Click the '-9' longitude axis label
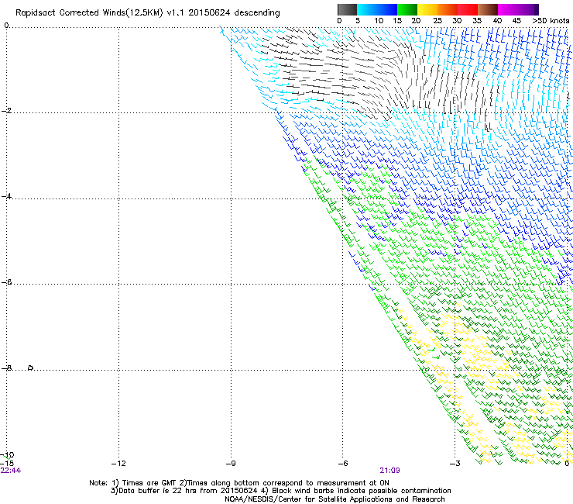 pyautogui.click(x=231, y=464)
